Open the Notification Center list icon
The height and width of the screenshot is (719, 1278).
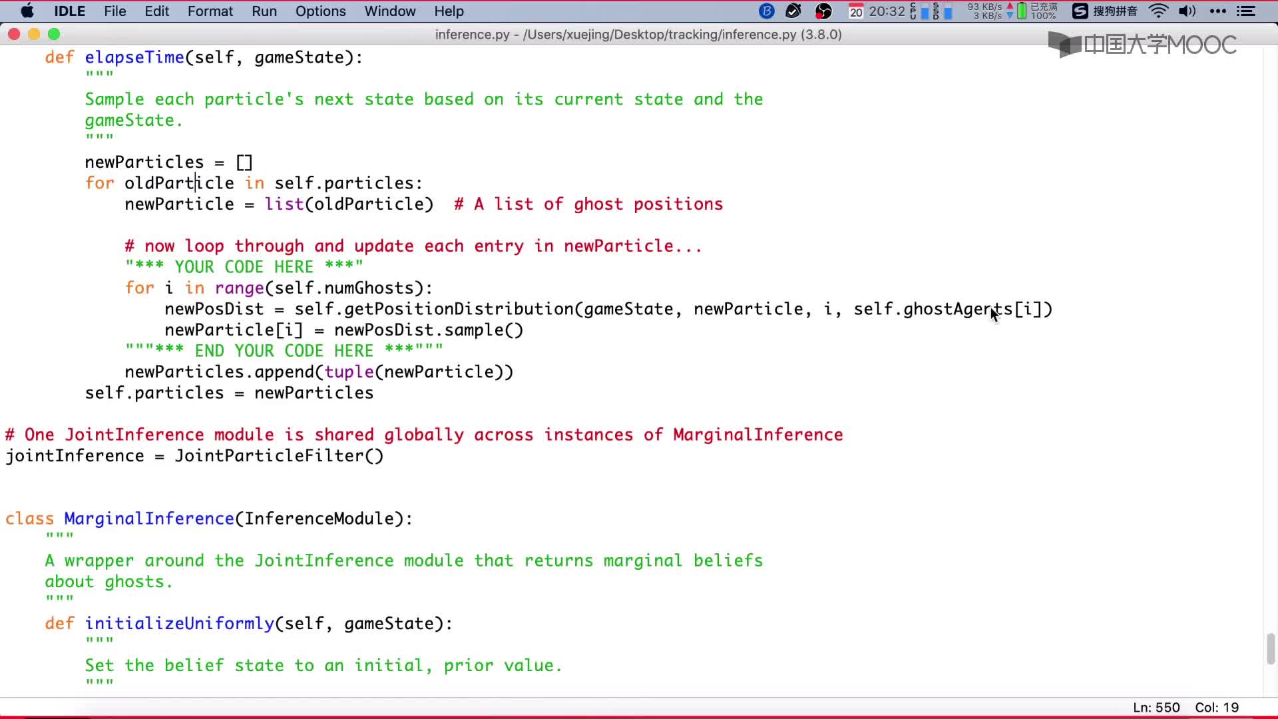[x=1246, y=11]
